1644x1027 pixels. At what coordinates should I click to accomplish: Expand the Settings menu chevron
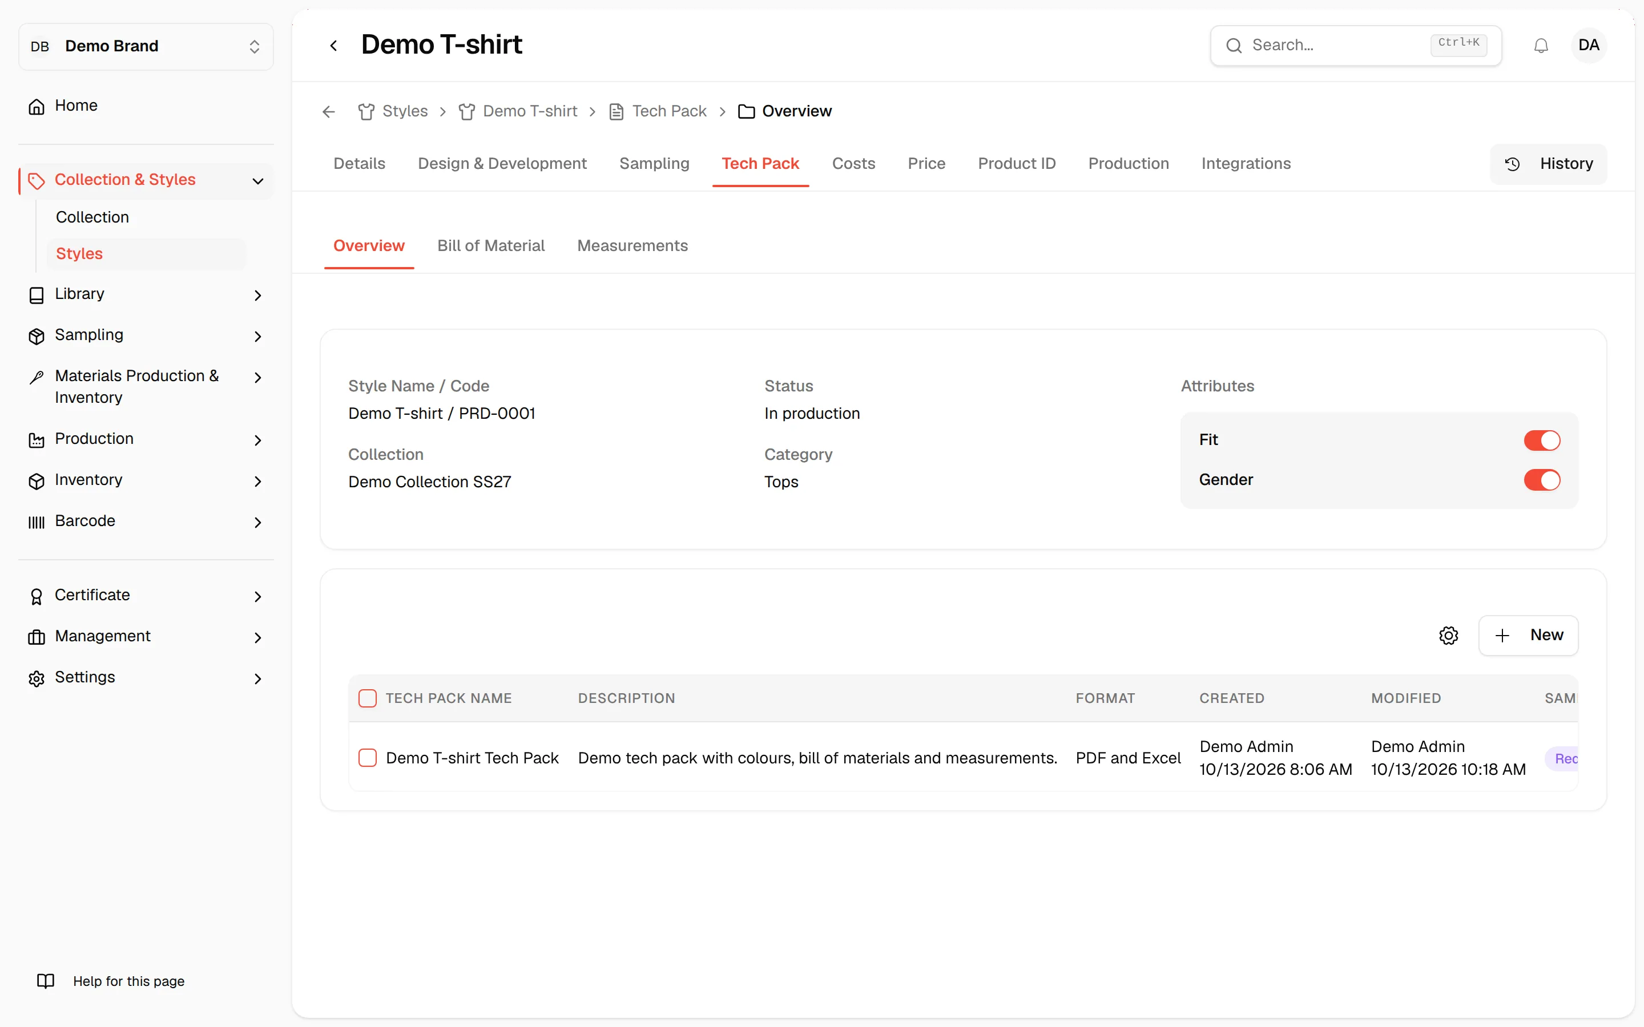(257, 678)
